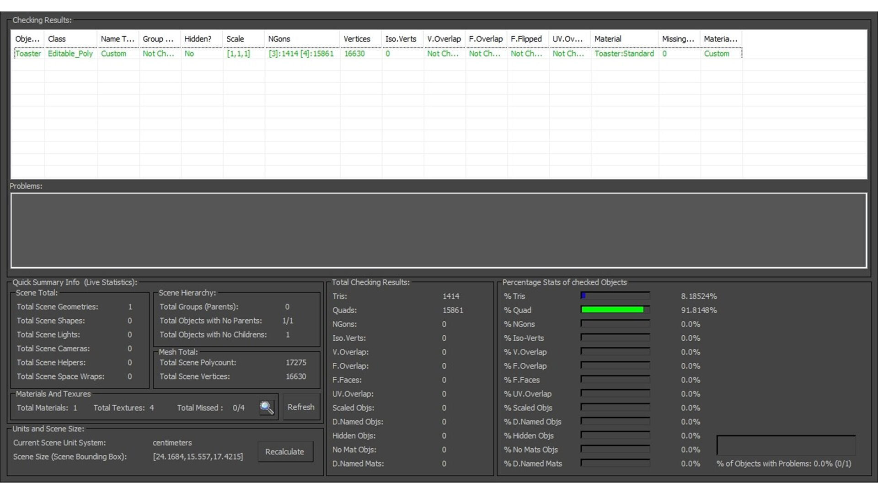The height and width of the screenshot is (494, 878).
Task: Click the F.Overlap column header
Action: (x=486, y=39)
